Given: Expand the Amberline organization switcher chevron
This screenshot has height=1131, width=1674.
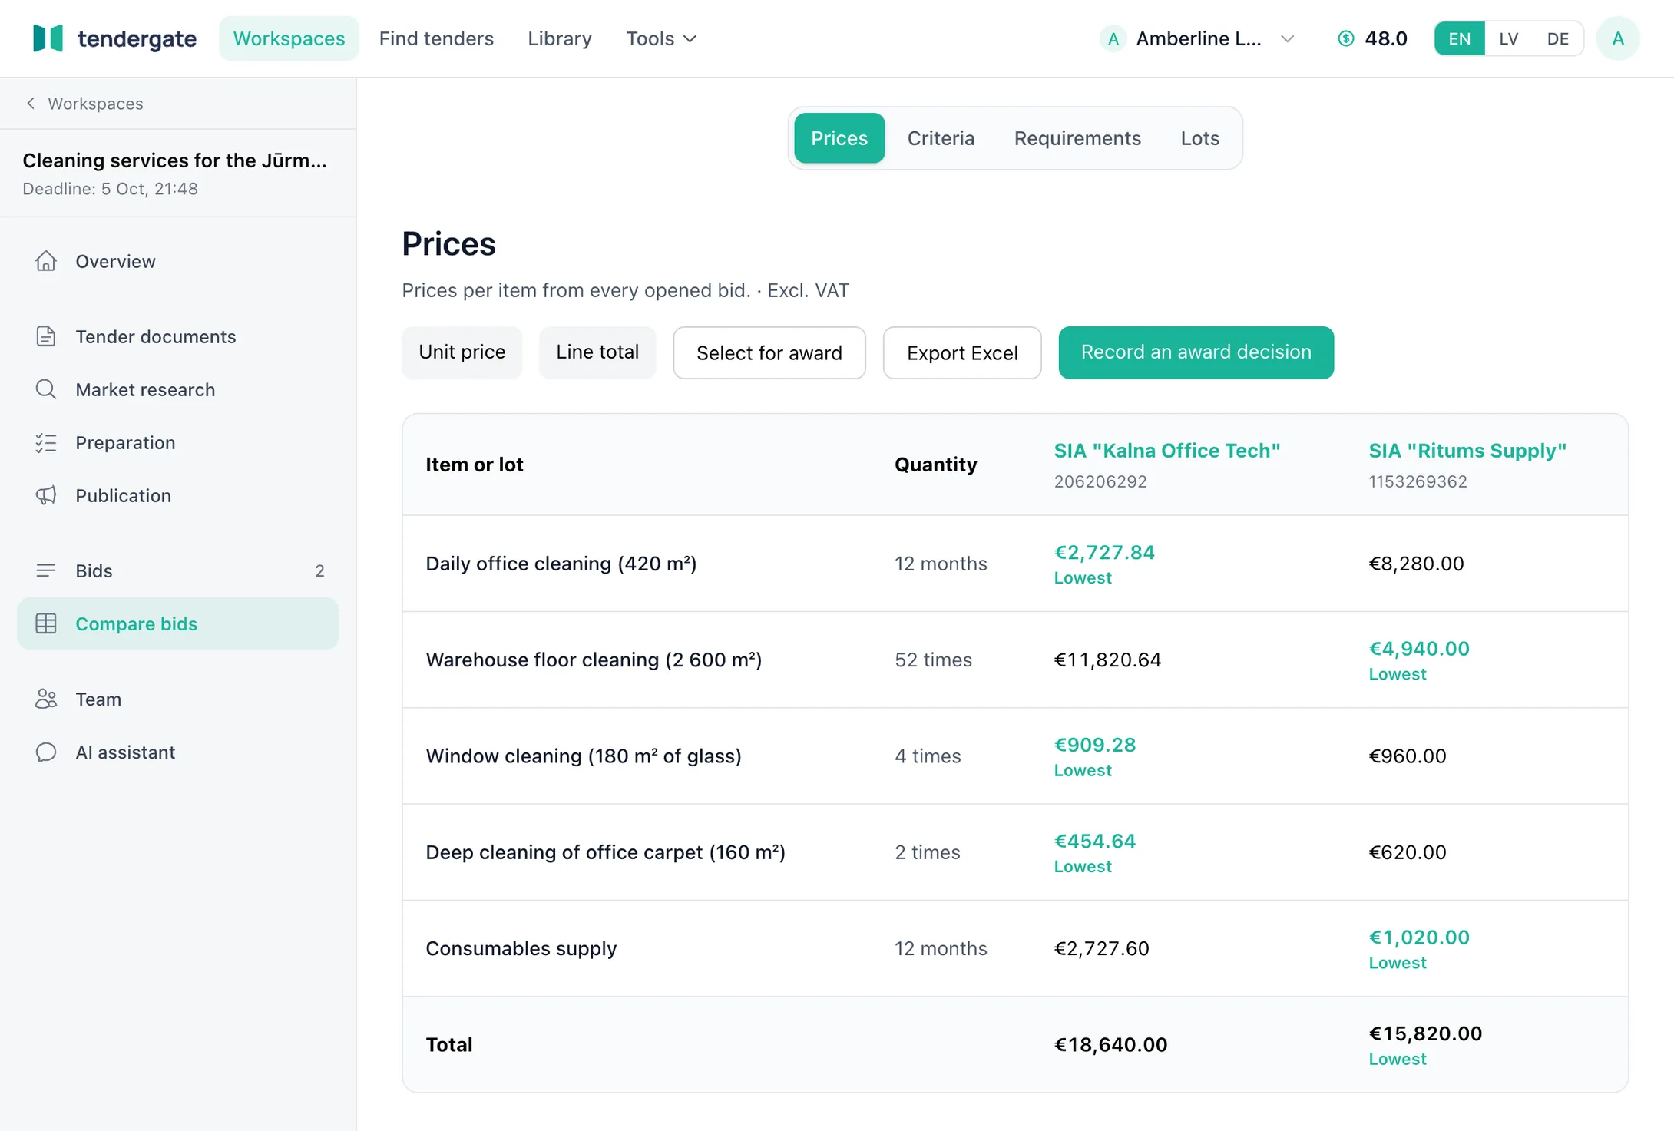Looking at the screenshot, I should 1288,38.
